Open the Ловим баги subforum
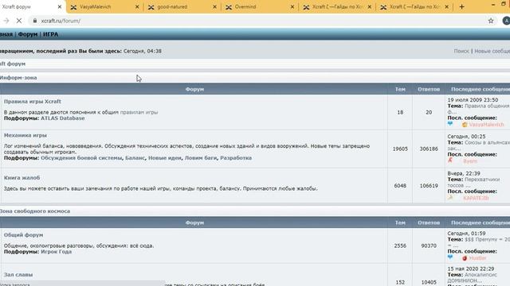This screenshot has height=286, width=510. (201, 158)
